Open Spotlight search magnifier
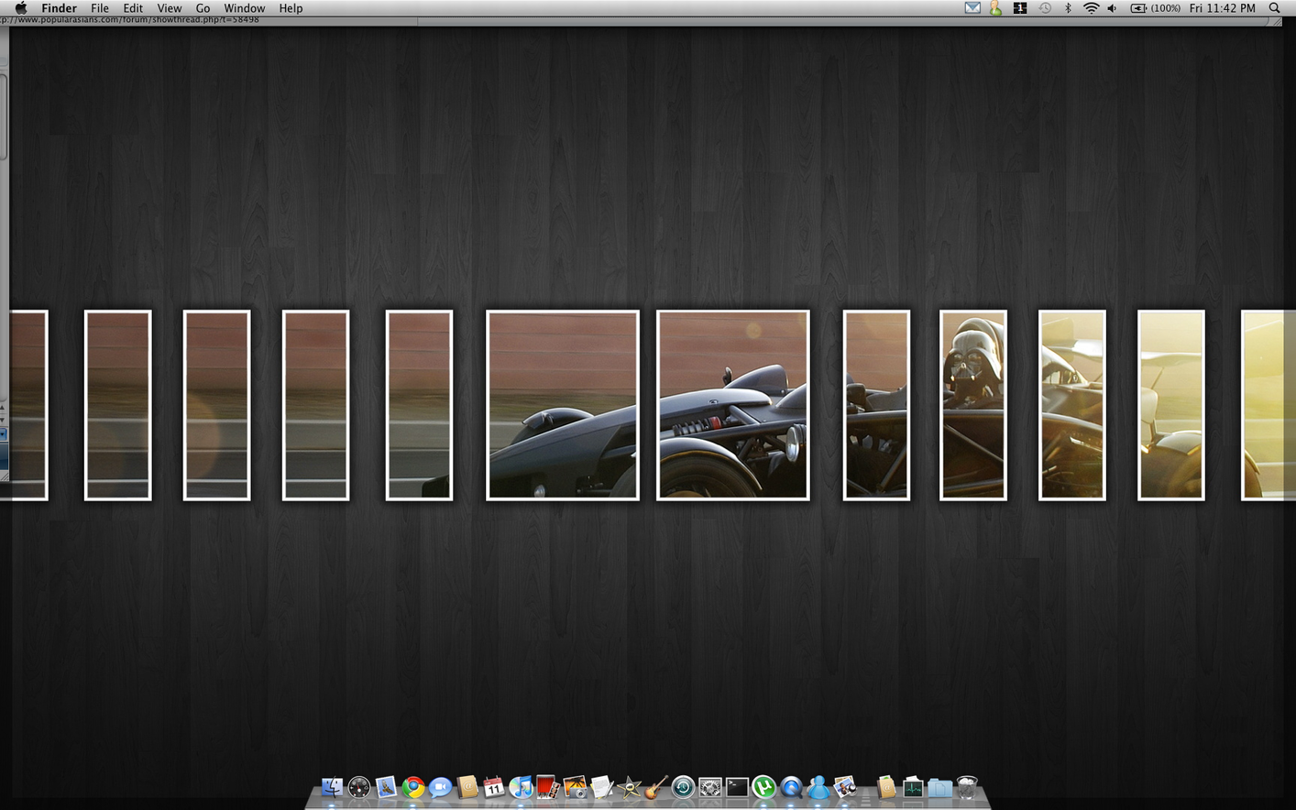 tap(1275, 8)
